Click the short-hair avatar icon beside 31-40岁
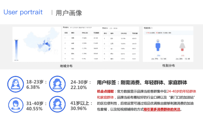 [16, 105]
